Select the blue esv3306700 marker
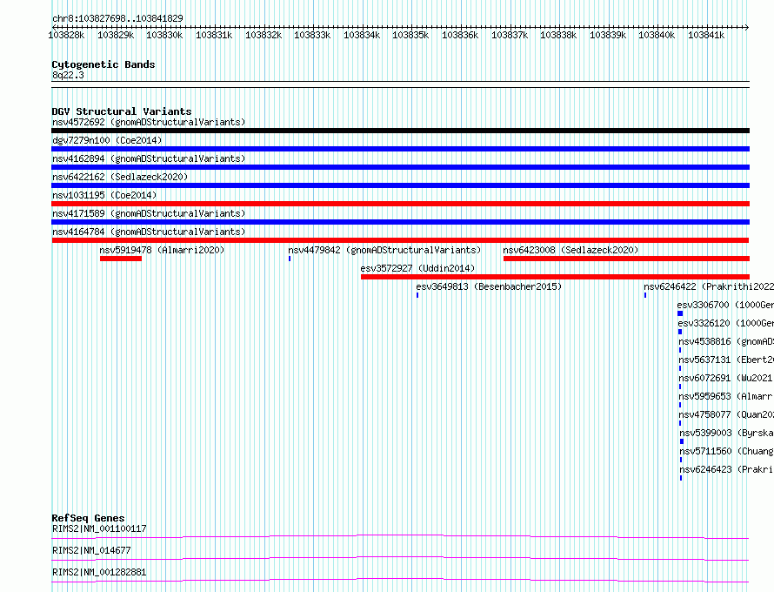 680,313
